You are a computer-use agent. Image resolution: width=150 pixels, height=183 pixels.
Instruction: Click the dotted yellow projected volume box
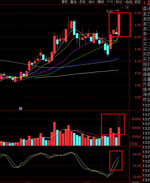[119, 121]
